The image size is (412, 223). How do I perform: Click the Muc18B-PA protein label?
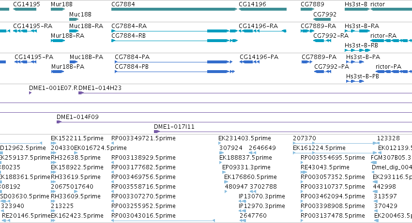(x=86, y=57)
